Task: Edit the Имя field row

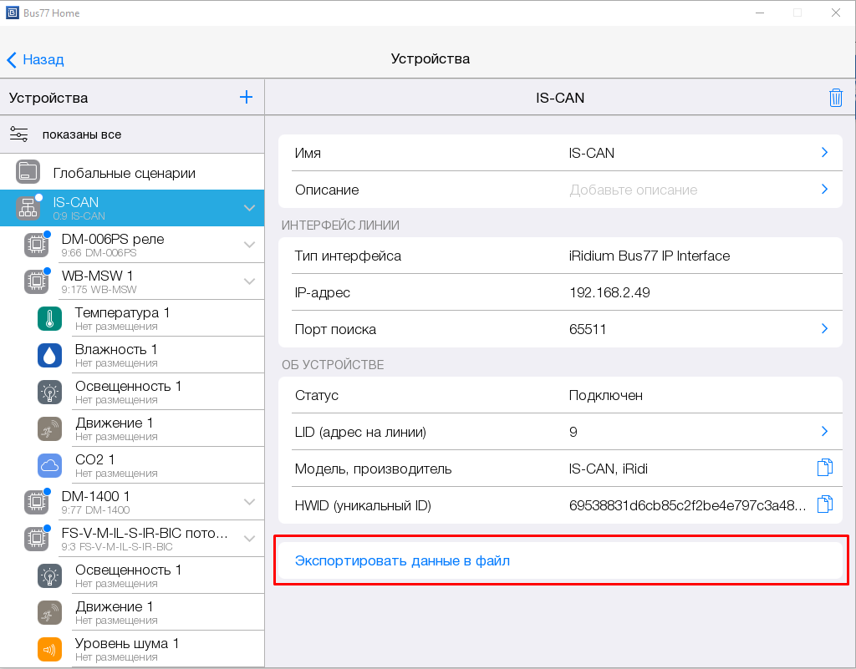Action: tap(560, 153)
